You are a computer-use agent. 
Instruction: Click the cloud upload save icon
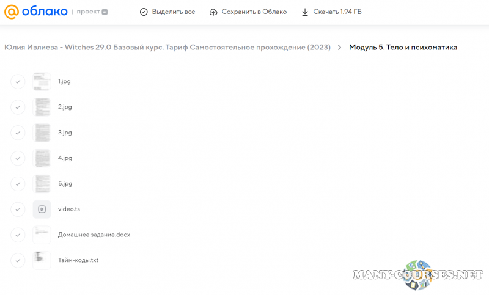[x=213, y=12]
